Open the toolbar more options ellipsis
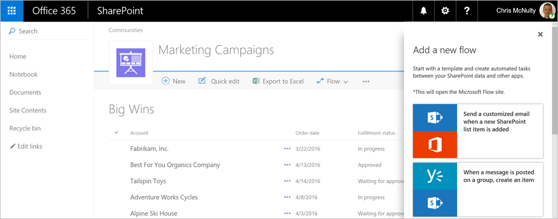This screenshot has height=219, width=558. click(366, 81)
